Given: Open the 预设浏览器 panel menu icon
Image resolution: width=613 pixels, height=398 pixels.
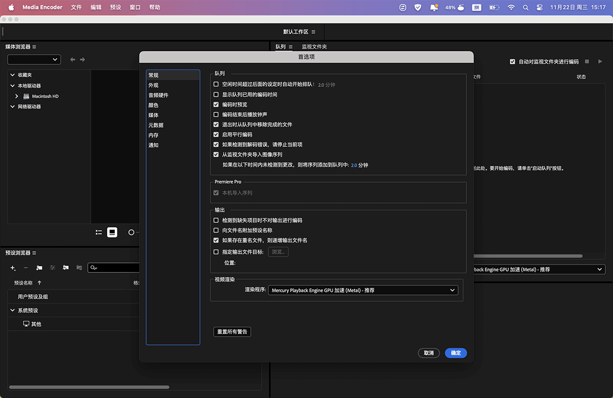Looking at the screenshot, I should pyautogui.click(x=34, y=253).
